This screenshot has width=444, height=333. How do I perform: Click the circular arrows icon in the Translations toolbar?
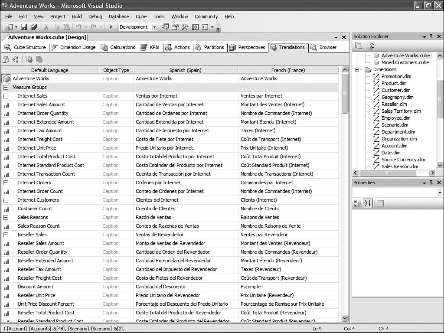pyautogui.click(x=16, y=59)
